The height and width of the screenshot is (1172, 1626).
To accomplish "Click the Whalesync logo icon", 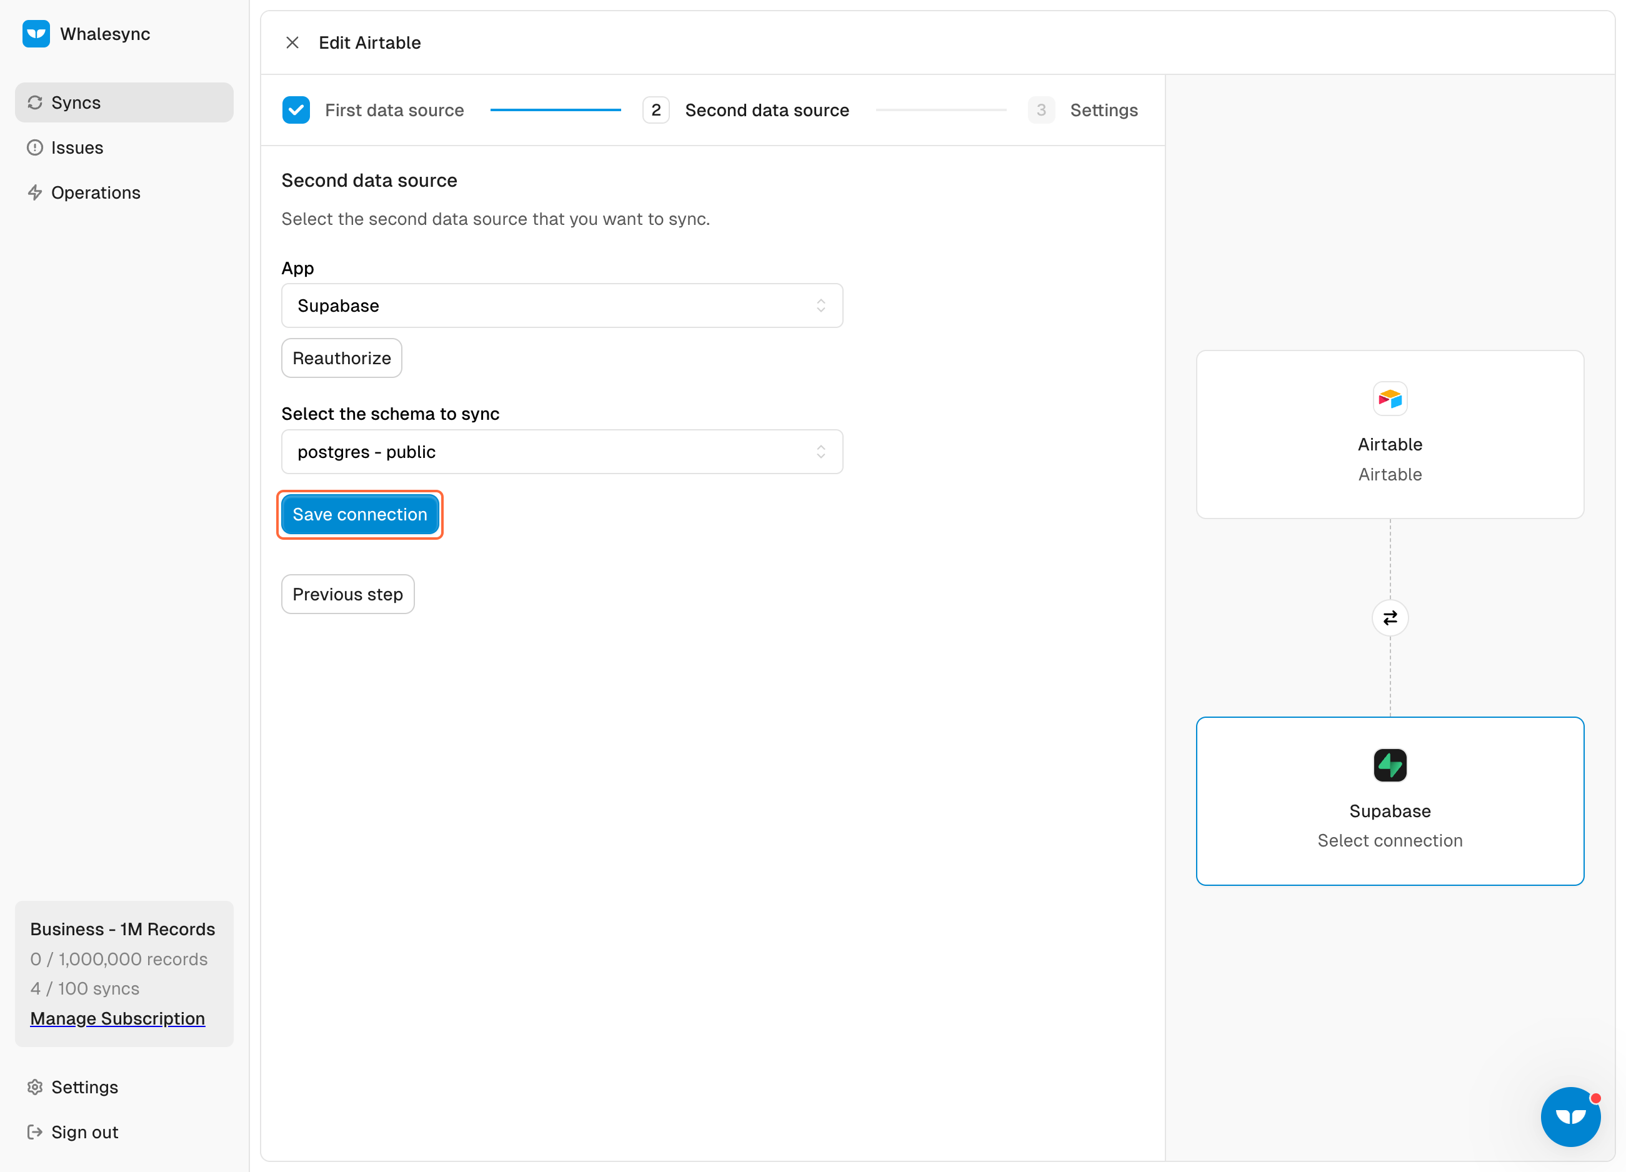I will pos(36,34).
